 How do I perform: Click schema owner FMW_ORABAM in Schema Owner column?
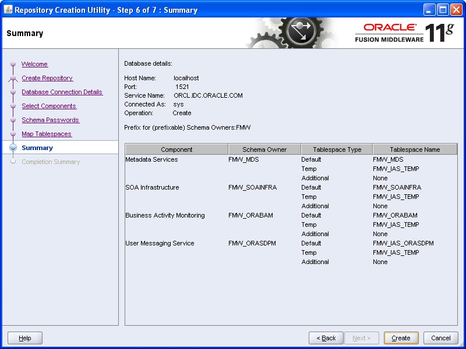pyautogui.click(x=250, y=215)
